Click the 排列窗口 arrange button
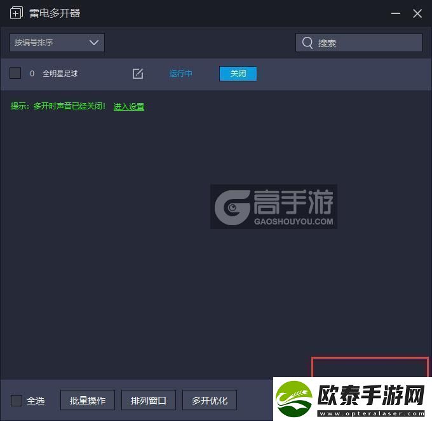432x421 pixels. (149, 400)
